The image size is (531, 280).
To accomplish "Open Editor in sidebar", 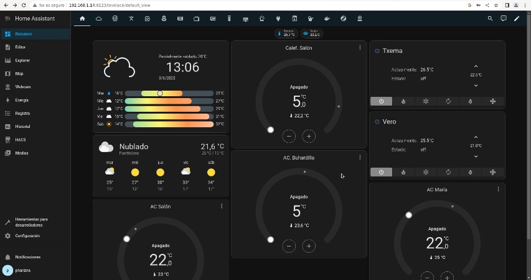I will (x=35, y=47).
